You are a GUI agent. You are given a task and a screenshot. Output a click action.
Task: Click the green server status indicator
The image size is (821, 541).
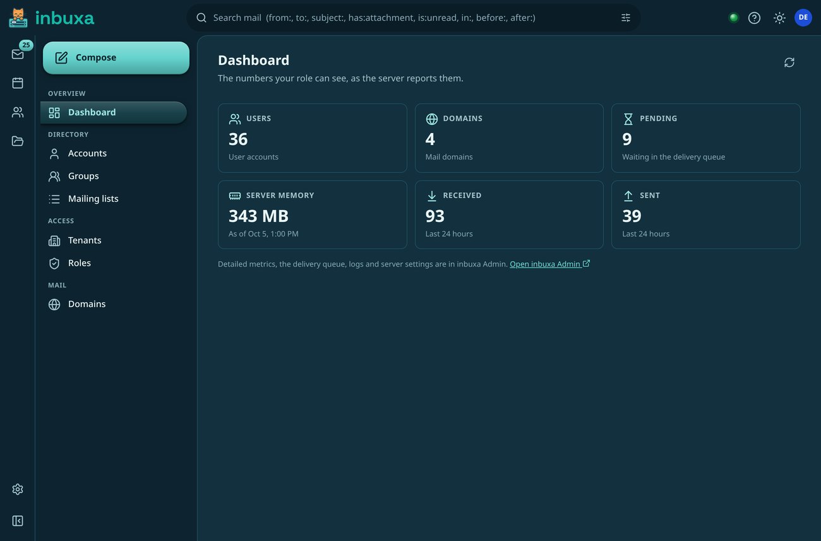coord(734,18)
